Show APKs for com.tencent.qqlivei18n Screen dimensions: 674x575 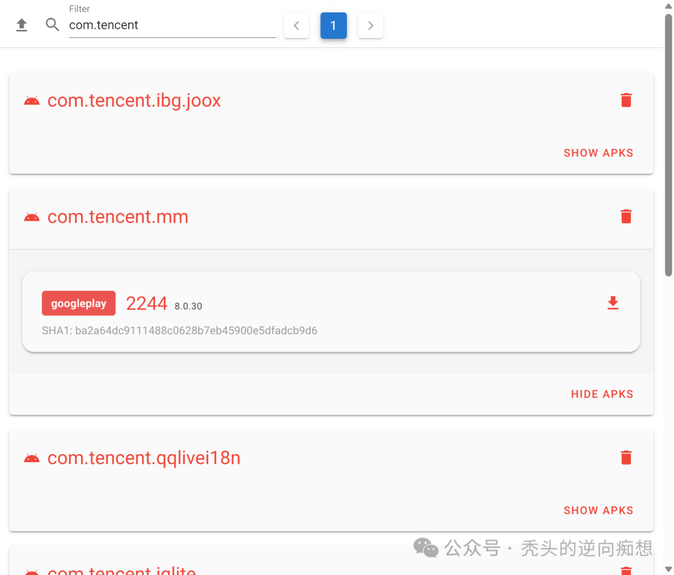tap(598, 511)
